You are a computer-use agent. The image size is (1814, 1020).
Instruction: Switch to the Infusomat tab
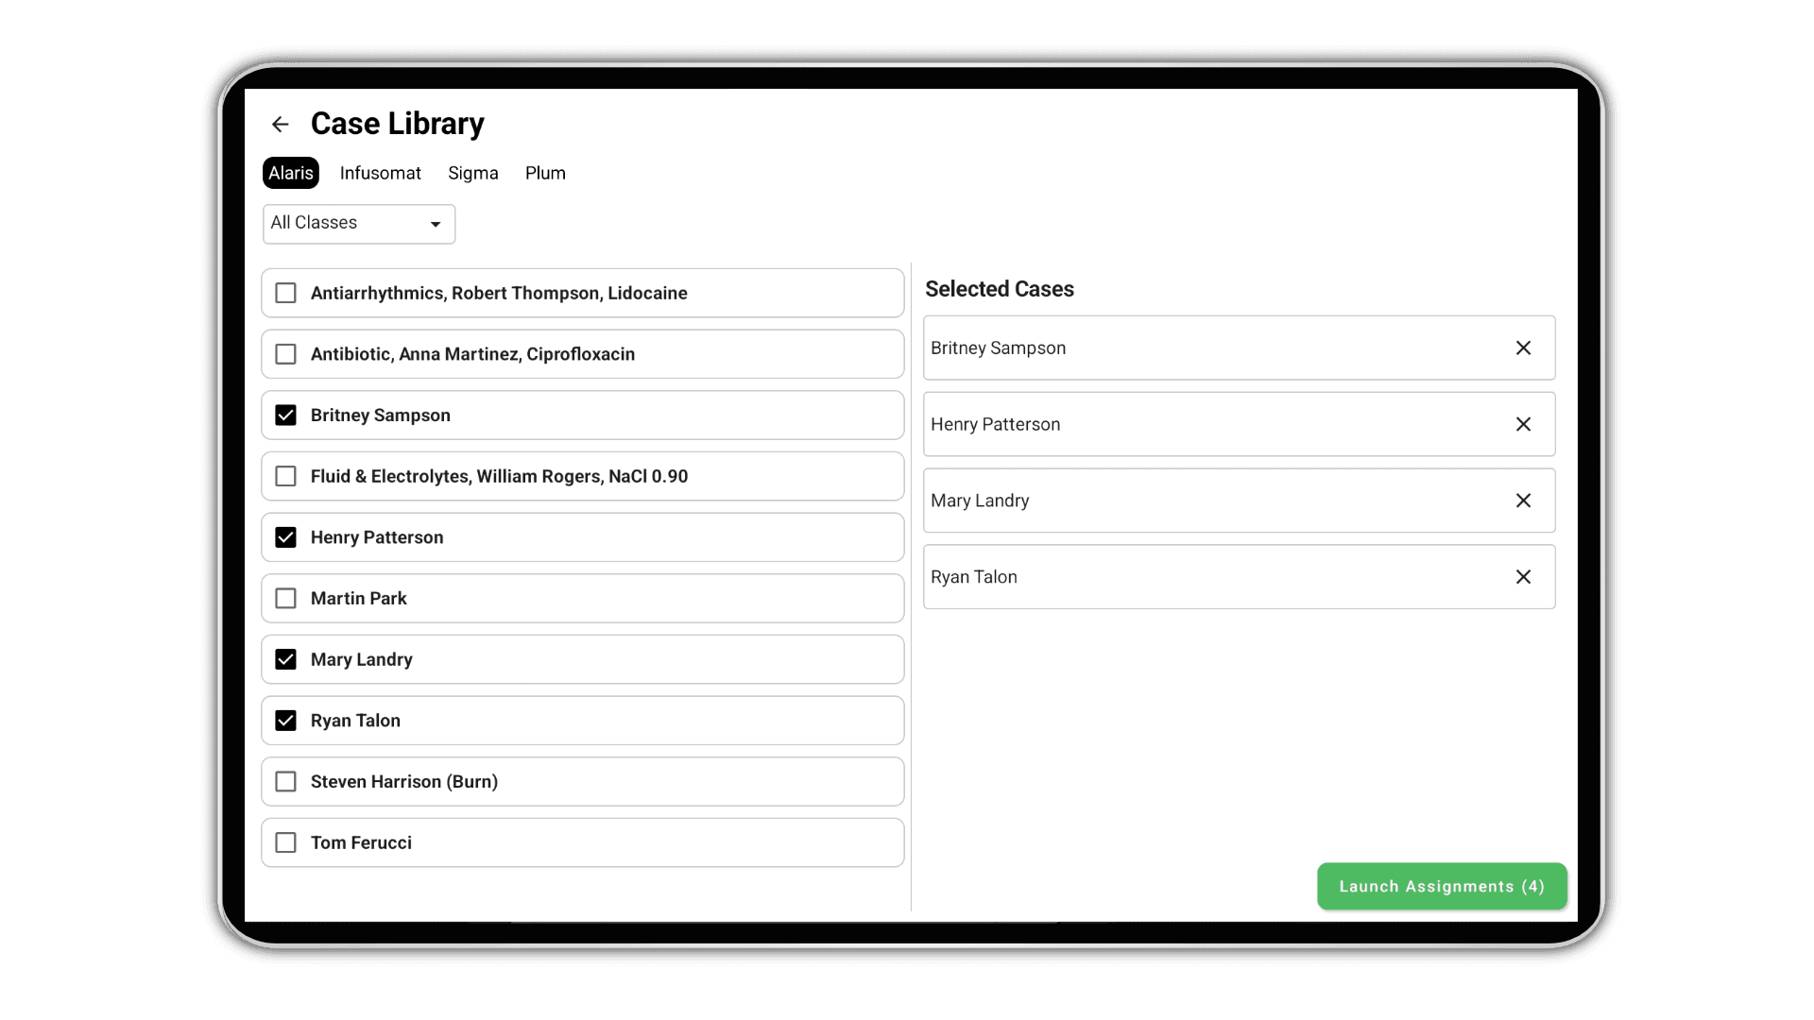click(x=380, y=173)
